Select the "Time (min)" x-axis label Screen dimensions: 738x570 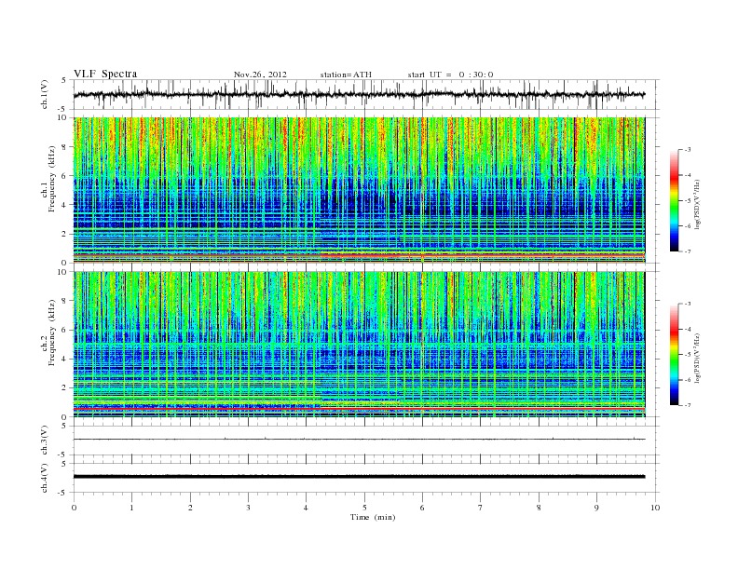coord(373,517)
